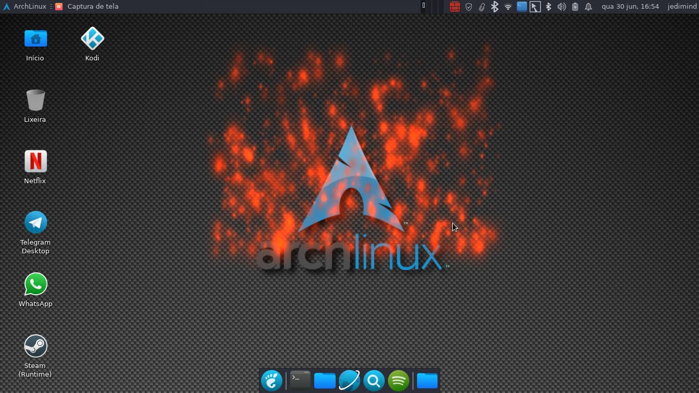
Task: Open the folder icon beside the dock terminal
Action: [325, 381]
